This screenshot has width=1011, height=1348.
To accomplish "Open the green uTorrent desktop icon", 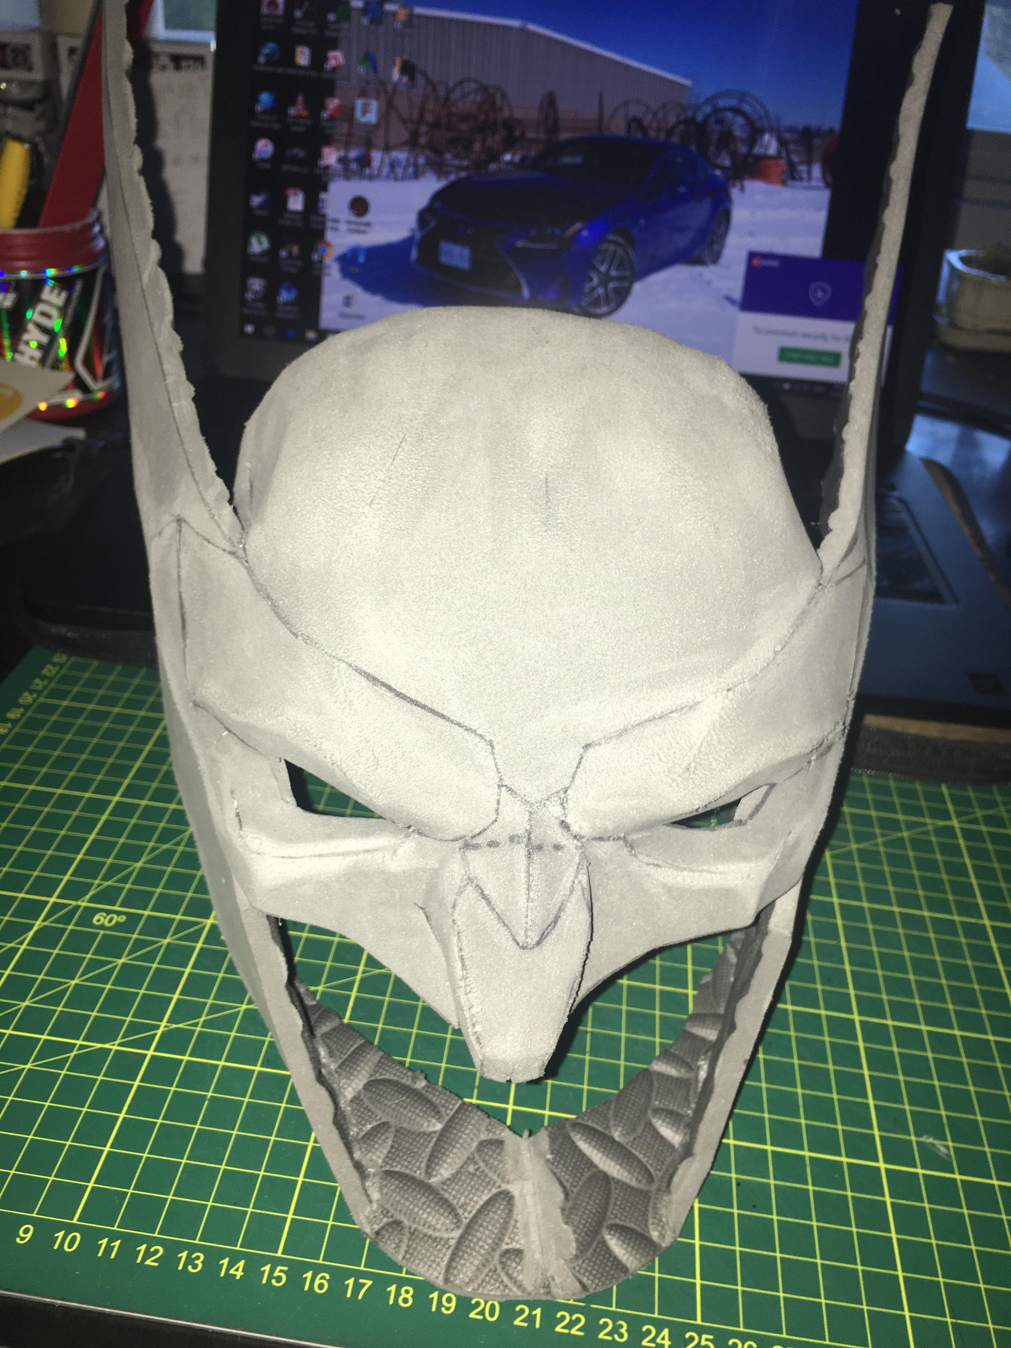I will (x=259, y=242).
